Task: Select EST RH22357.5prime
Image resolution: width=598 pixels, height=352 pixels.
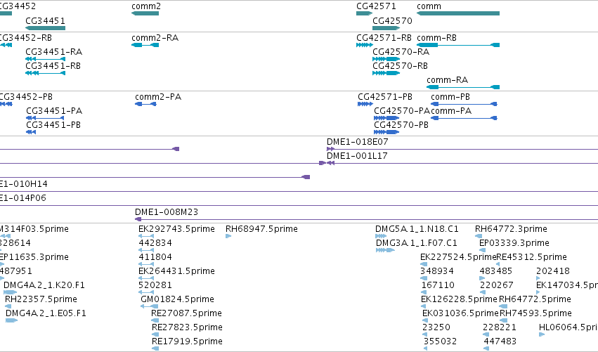Action: tap(8, 306)
